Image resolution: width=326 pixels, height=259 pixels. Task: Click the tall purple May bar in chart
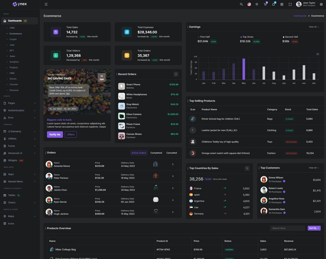[244, 69]
